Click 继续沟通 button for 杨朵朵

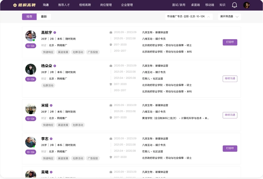point(230,79)
